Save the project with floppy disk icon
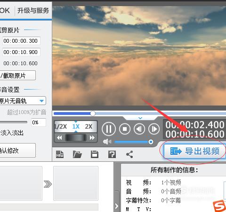Image resolution: width=226 pixels, height=212 pixels. coord(95,154)
